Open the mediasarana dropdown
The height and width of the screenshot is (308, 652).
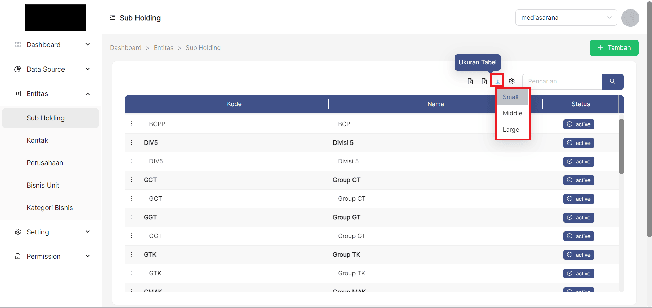[x=566, y=18]
